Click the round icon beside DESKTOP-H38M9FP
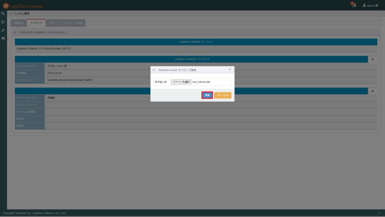 coord(15,32)
